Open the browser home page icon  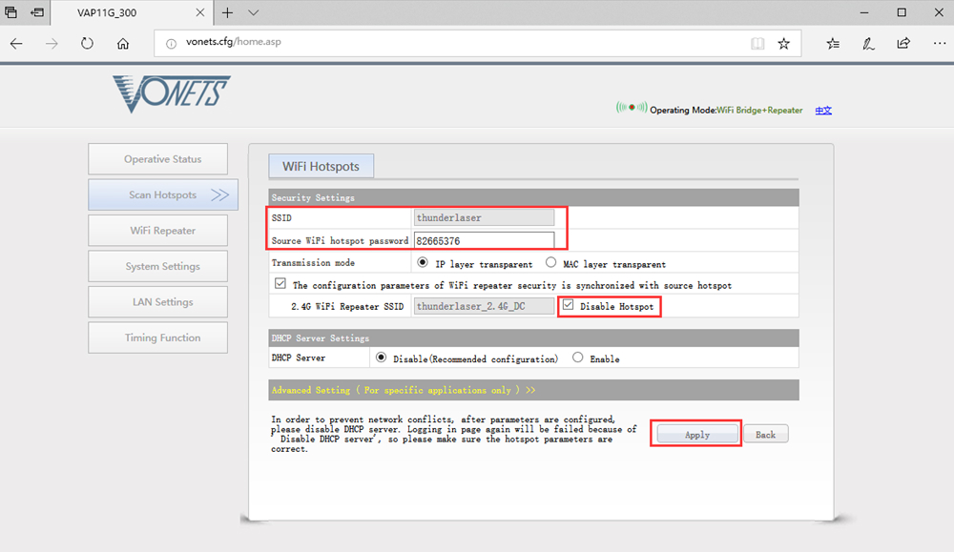(125, 43)
